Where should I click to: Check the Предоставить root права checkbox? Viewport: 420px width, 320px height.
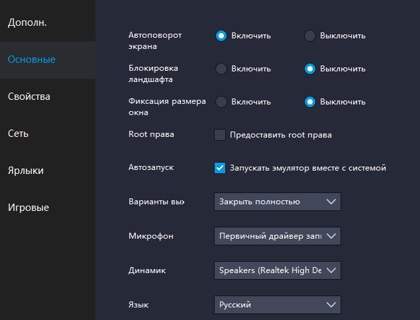220,135
